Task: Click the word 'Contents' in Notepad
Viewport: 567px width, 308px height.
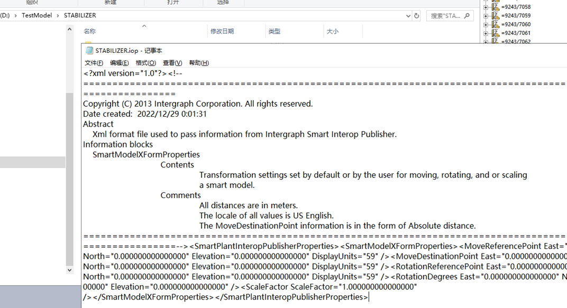Action: click(177, 165)
